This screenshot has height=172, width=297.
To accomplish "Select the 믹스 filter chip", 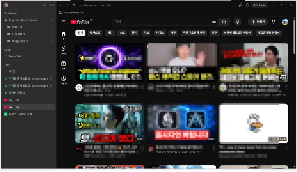I will [146, 33].
